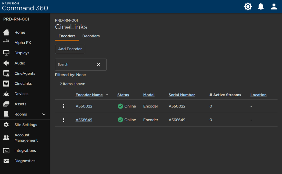Click the Alpha FX icon in sidebar

6,41
